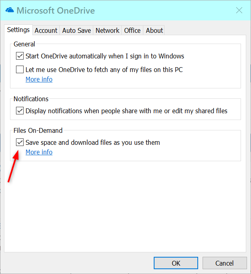
Task: Enable fetching files on this PC checkbox
Action: (20, 69)
